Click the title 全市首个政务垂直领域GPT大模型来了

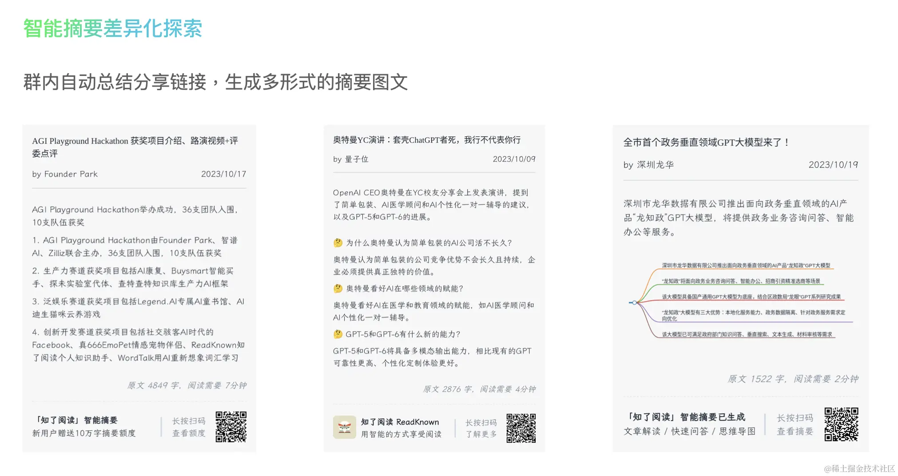pos(706,142)
